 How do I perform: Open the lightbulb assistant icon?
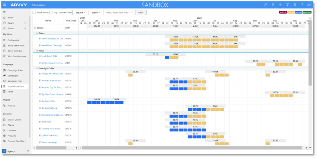coord(273,5)
